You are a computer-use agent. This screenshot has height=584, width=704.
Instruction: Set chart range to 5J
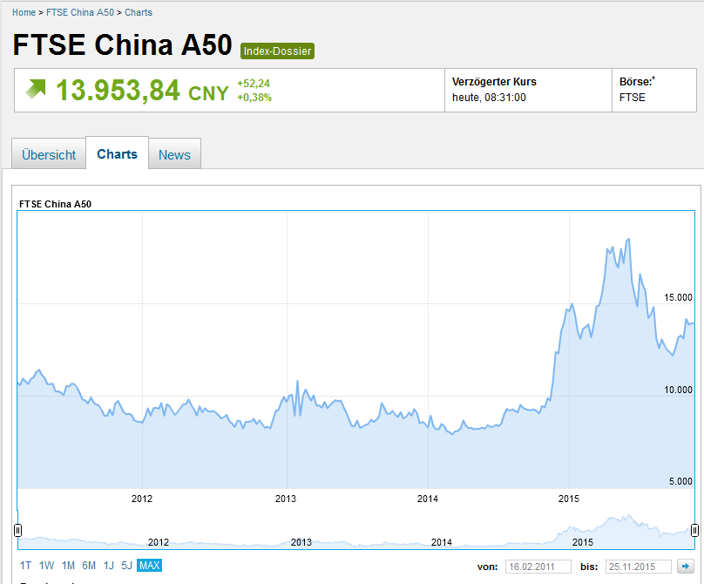[126, 566]
